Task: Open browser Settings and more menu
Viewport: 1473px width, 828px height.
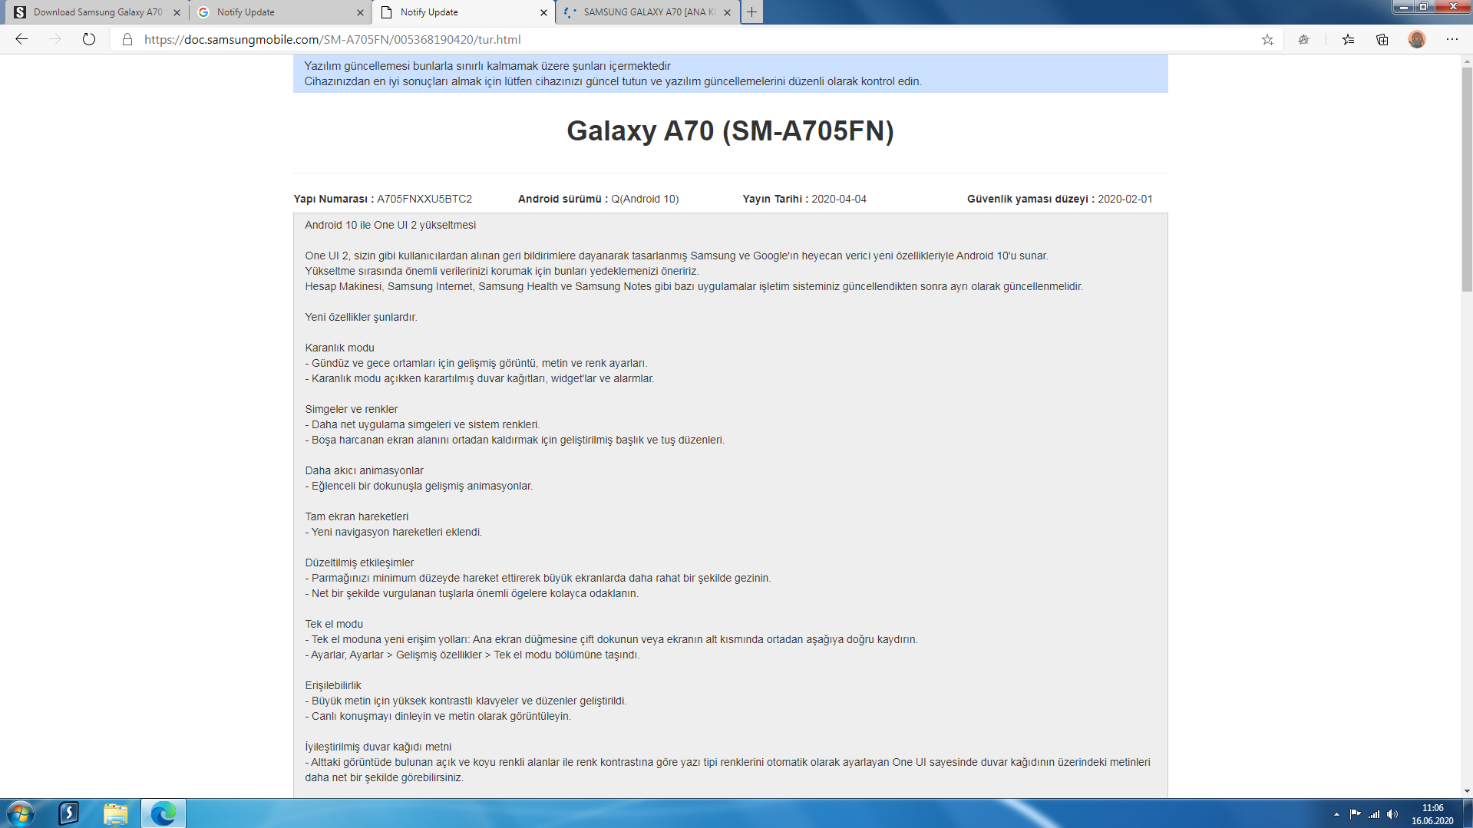Action: [x=1452, y=39]
